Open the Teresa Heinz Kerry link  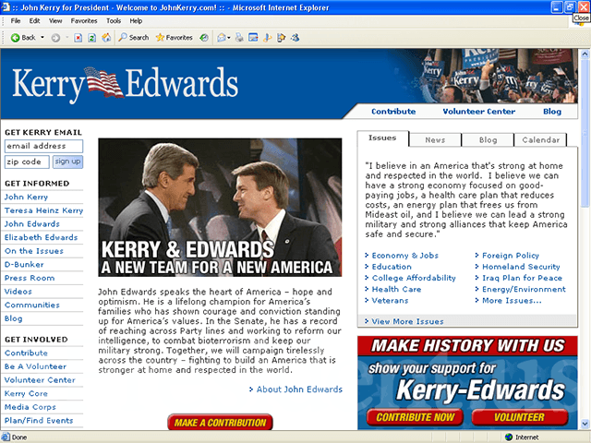click(x=43, y=210)
